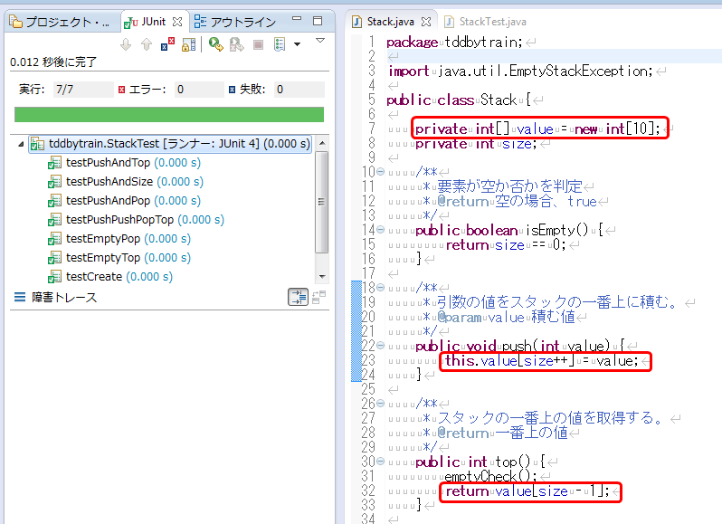Click the emptyCheck() call line

[x=491, y=476]
